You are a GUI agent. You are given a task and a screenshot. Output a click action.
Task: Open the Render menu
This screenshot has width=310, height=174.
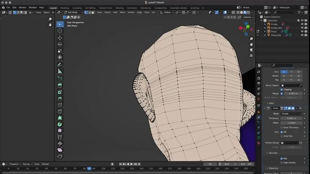tap(22, 8)
